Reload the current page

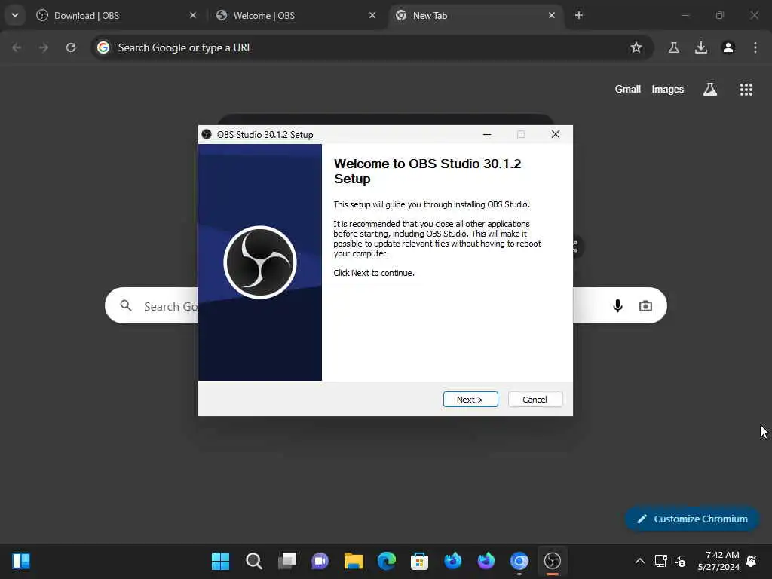coord(71,47)
